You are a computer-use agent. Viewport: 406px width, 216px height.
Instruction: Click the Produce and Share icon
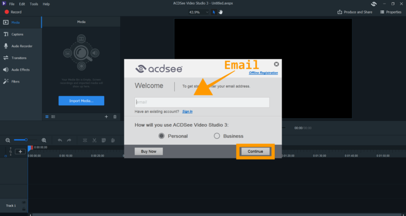click(x=339, y=12)
